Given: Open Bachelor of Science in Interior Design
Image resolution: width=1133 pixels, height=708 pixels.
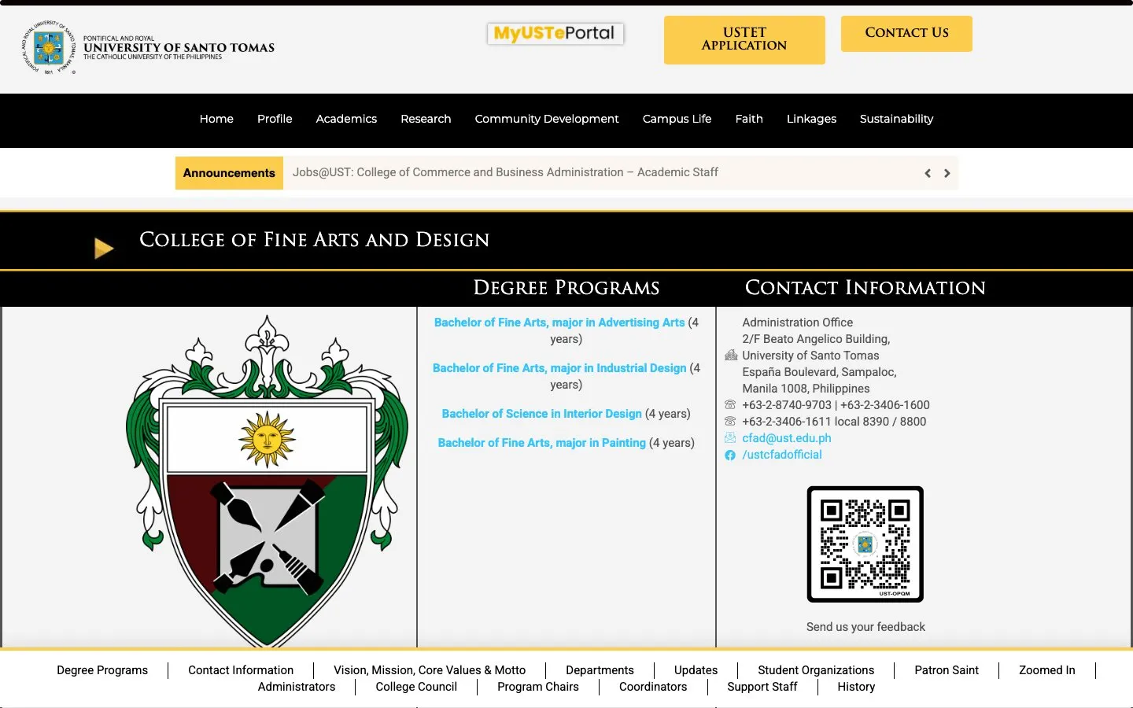Looking at the screenshot, I should 541,414.
